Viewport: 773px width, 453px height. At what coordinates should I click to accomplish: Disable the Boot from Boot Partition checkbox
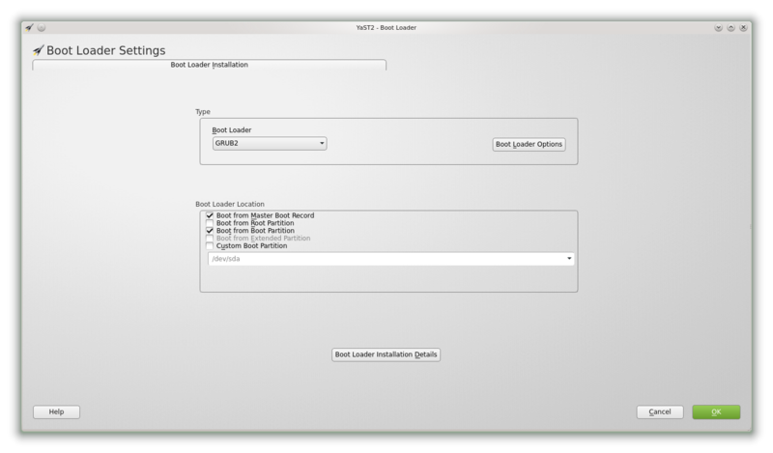point(210,231)
